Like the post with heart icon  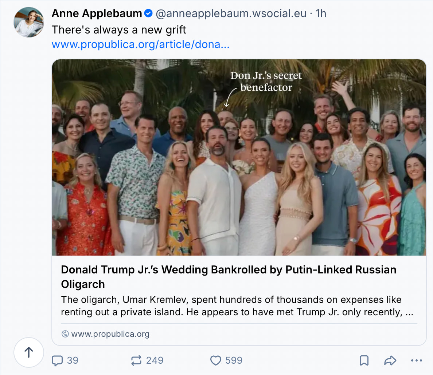tap(216, 360)
